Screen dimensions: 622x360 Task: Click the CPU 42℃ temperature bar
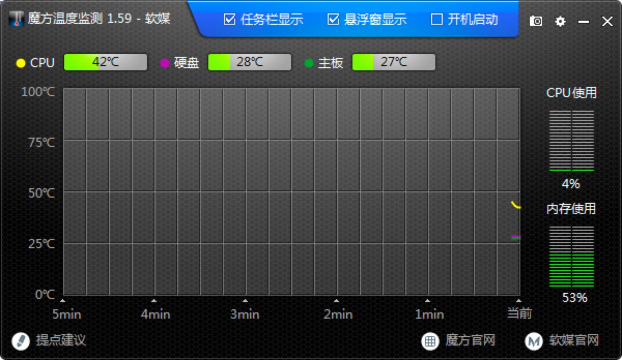click(x=106, y=62)
